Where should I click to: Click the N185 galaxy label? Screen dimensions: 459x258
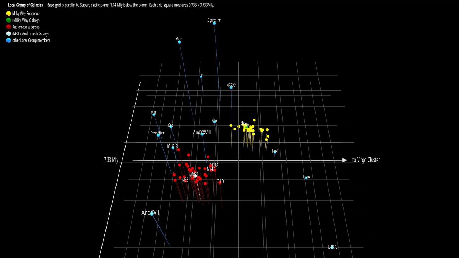[x=214, y=166]
